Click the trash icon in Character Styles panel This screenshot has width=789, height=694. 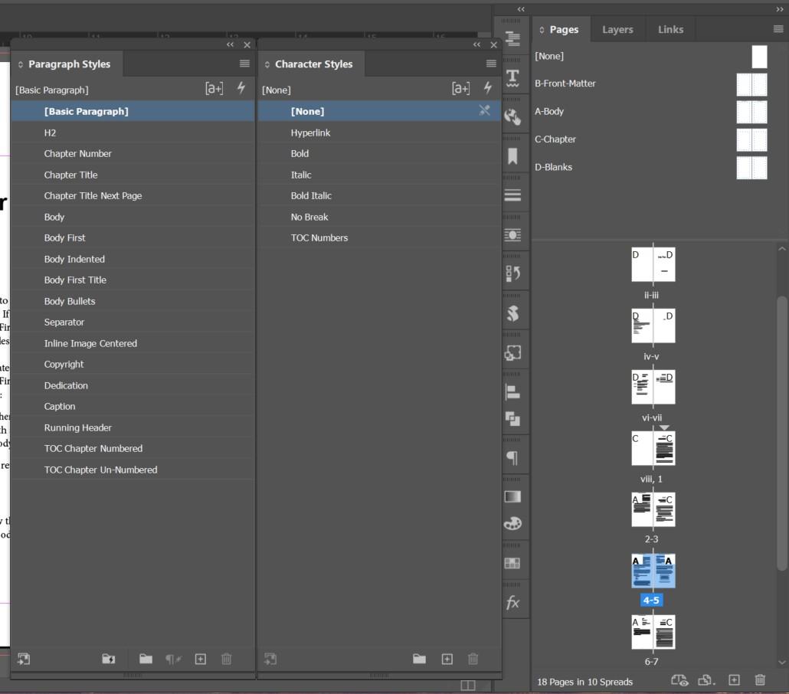click(x=473, y=659)
